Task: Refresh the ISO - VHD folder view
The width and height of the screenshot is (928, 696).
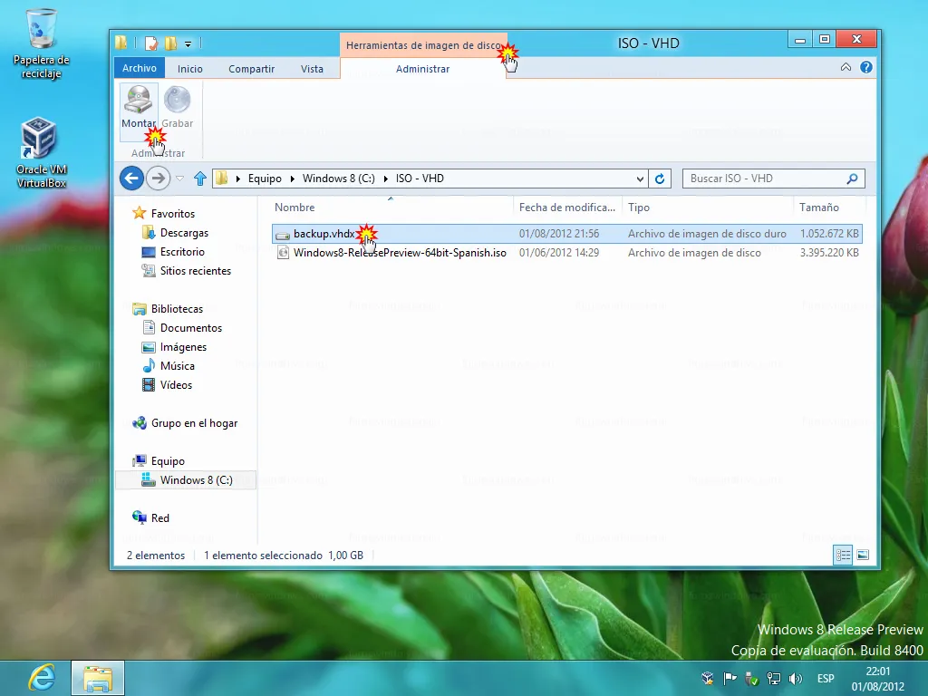Action: pyautogui.click(x=660, y=179)
